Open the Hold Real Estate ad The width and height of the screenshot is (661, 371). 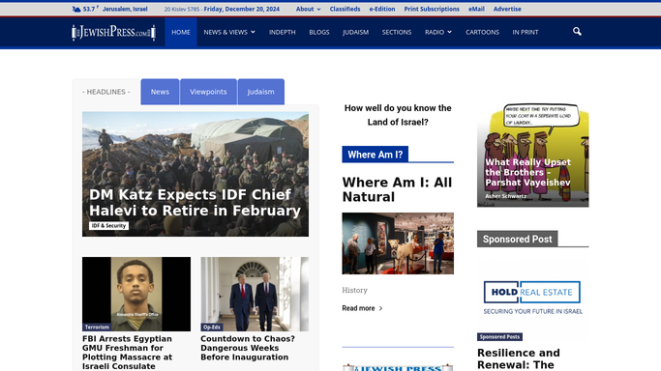click(x=533, y=298)
